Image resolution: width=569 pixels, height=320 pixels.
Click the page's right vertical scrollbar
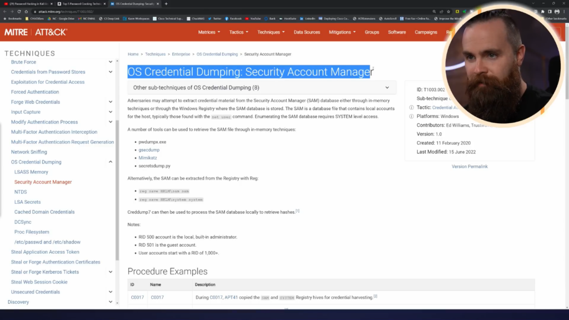tap(567, 62)
